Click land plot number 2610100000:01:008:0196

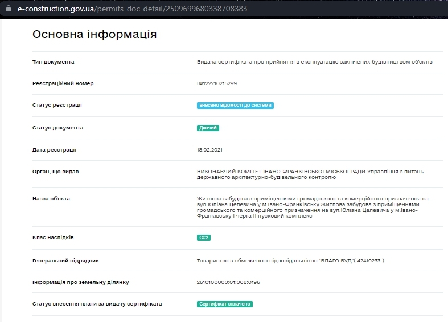pos(228,282)
